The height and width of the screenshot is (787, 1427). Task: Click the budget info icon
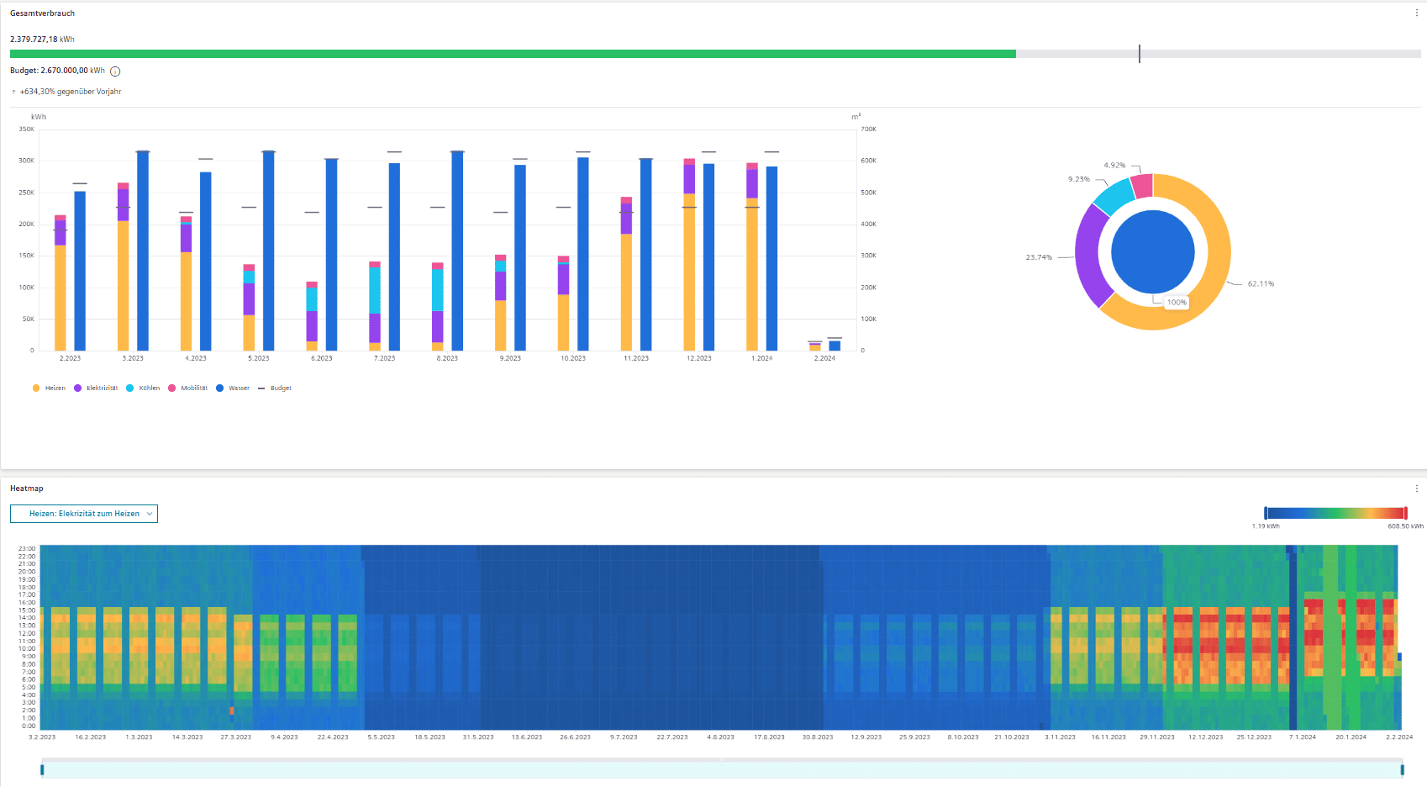coord(115,71)
